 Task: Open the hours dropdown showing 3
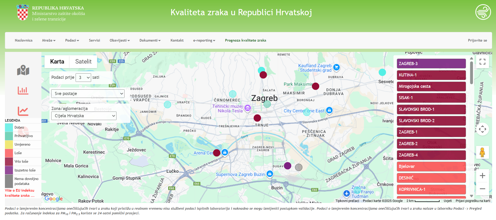[x=83, y=77]
